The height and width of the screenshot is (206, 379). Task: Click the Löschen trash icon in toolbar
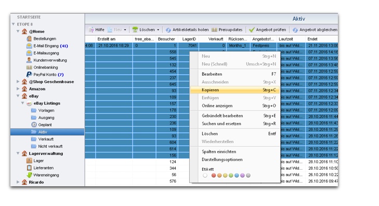pyautogui.click(x=135, y=30)
